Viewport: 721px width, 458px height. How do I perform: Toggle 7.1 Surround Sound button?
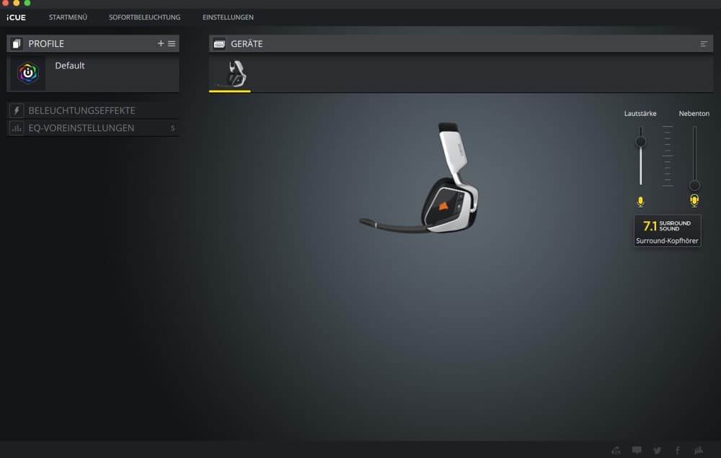tap(667, 230)
